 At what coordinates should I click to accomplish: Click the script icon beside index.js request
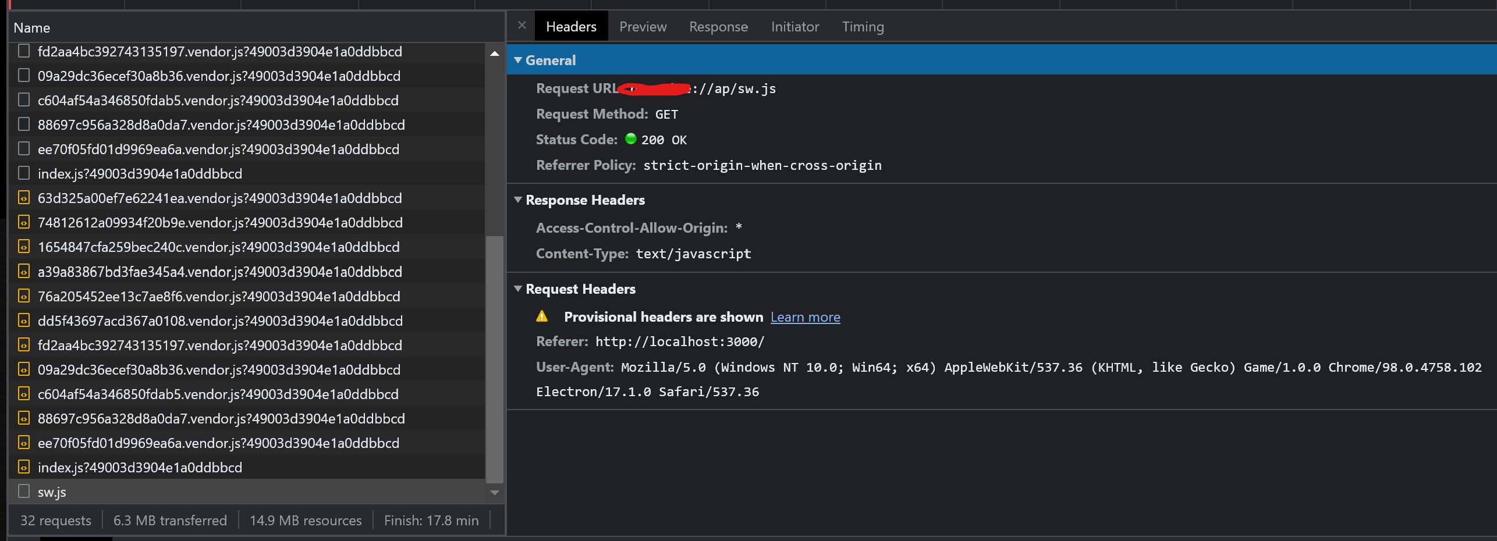point(23,467)
